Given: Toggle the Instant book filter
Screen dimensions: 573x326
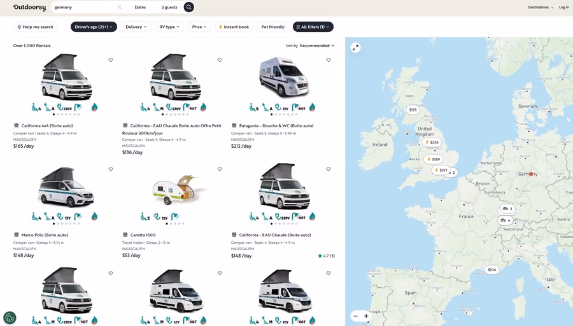Looking at the screenshot, I should (x=234, y=27).
